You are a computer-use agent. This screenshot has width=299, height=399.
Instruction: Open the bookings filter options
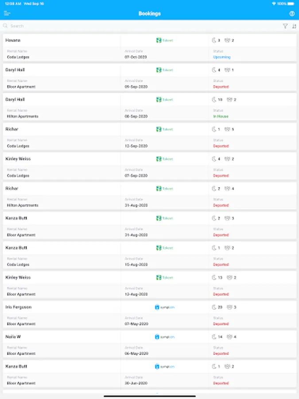click(x=285, y=26)
